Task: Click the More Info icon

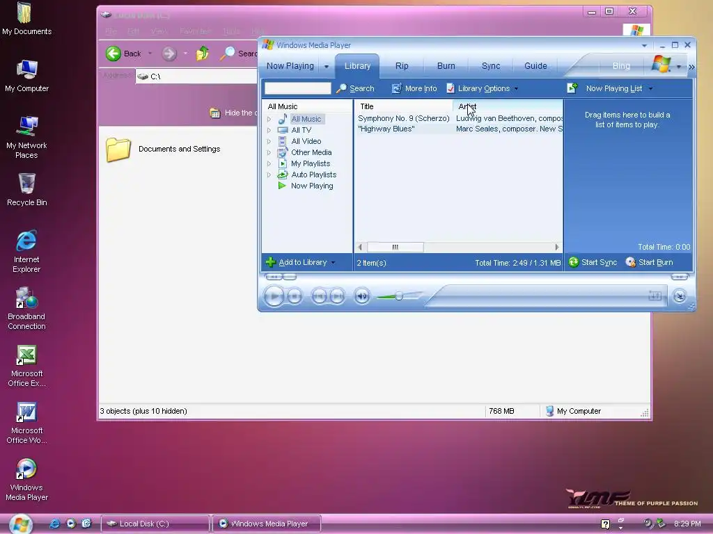Action: click(396, 88)
